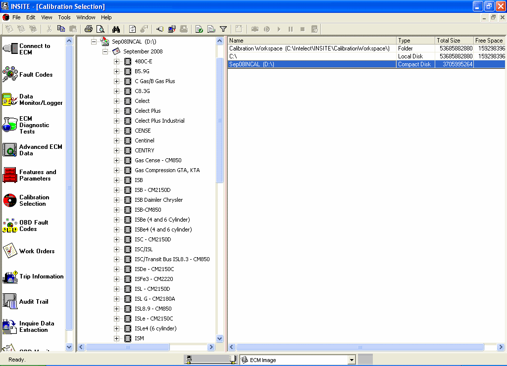507x366 pixels.
Task: Sort by the Name column header
Action: pyautogui.click(x=312, y=41)
